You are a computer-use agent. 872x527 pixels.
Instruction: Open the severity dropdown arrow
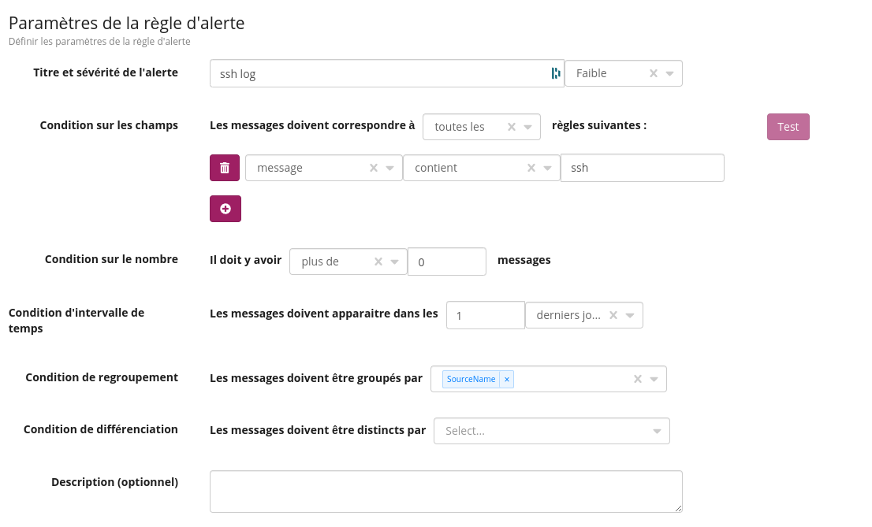(669, 73)
